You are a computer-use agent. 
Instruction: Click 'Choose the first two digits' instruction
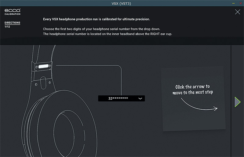coord(102,29)
